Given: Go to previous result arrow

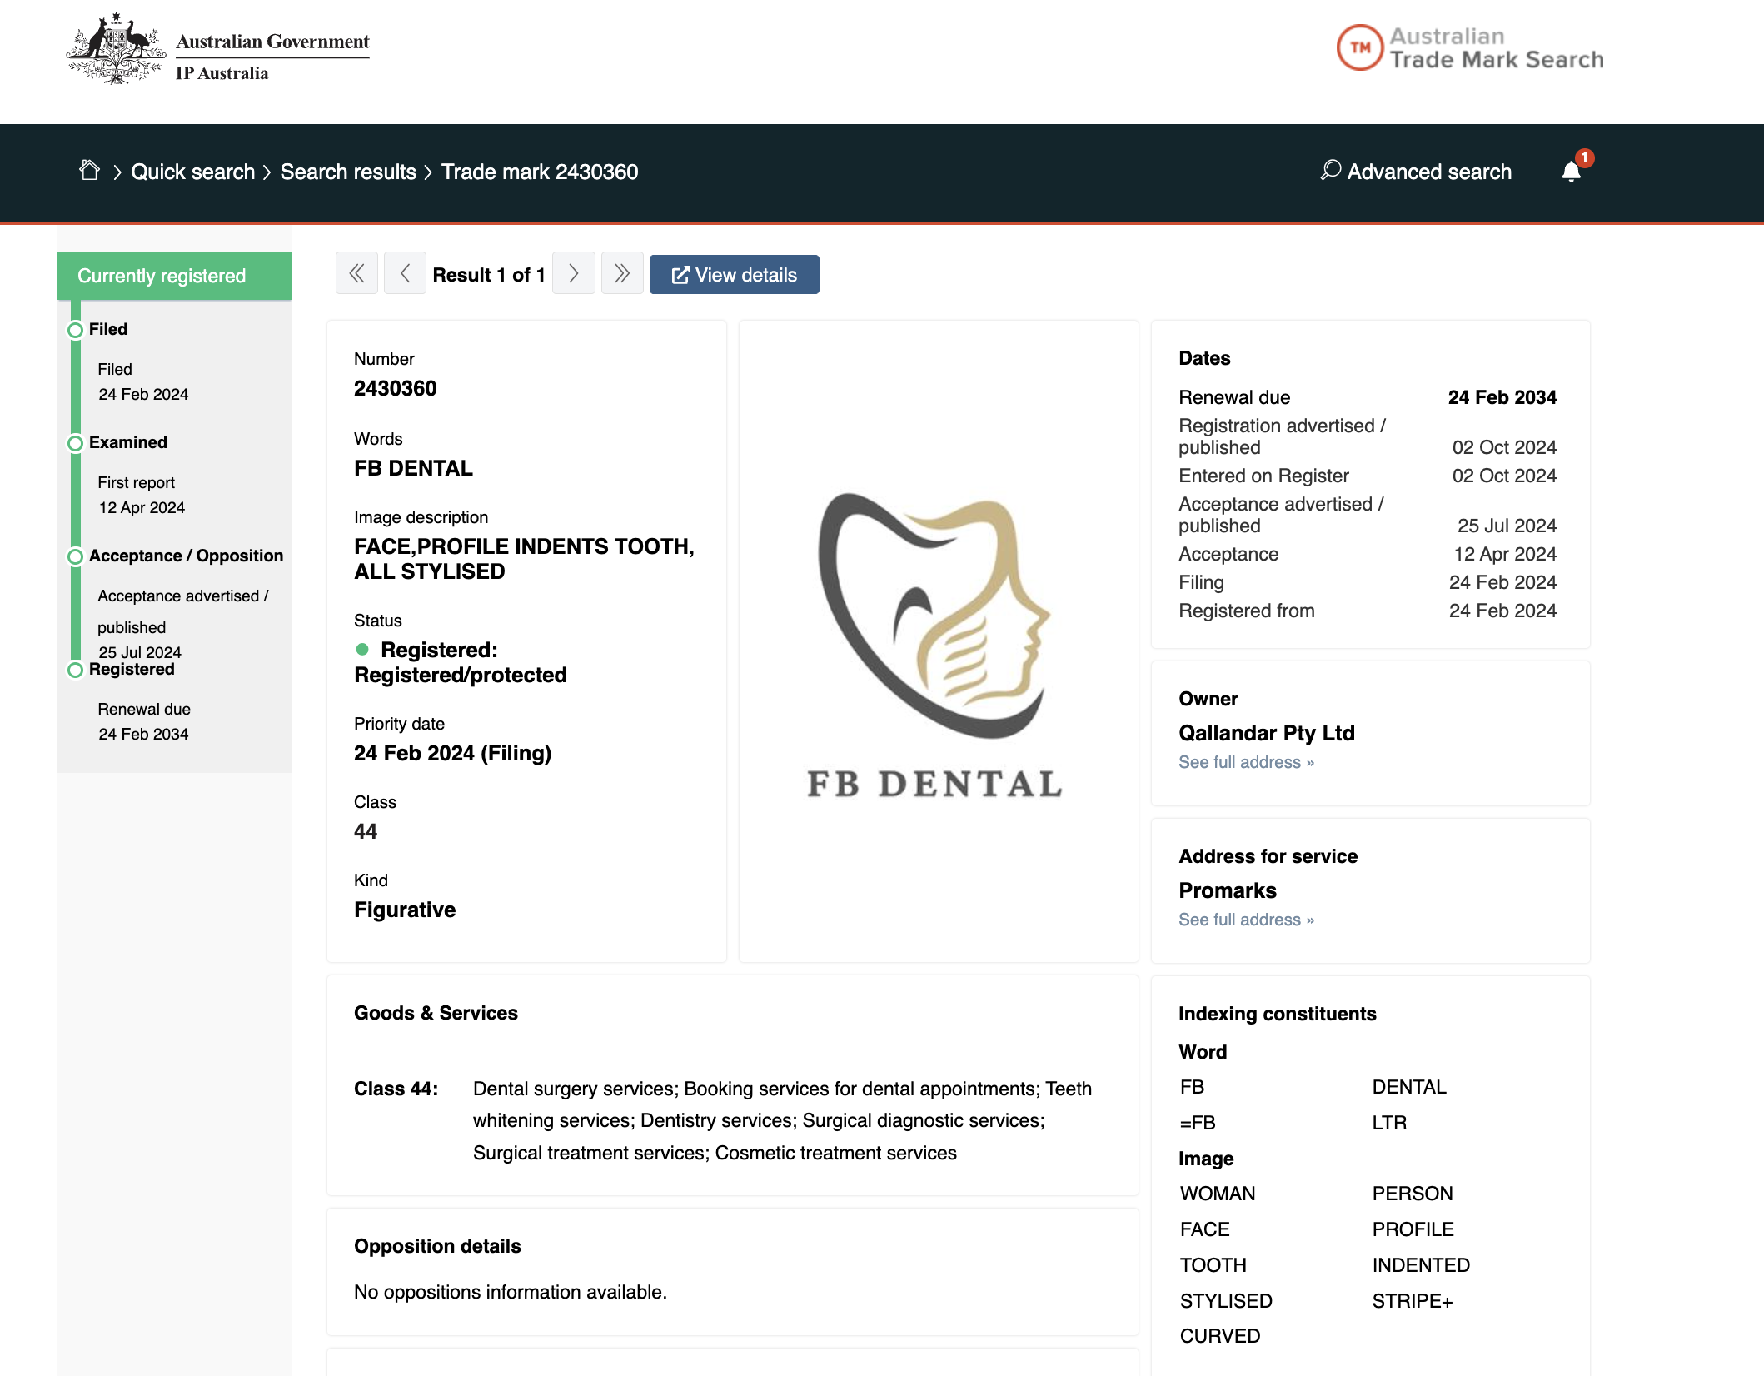Looking at the screenshot, I should [405, 273].
